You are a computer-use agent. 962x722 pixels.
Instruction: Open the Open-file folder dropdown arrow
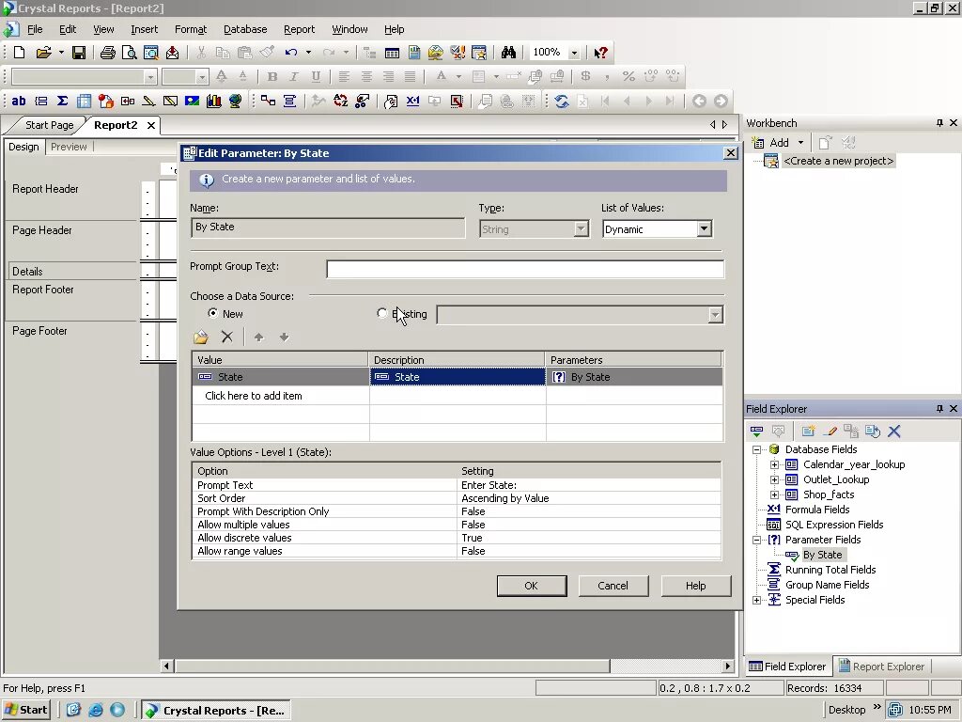61,53
